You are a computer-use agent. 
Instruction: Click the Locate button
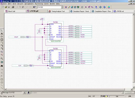pyautogui.click(x=129, y=93)
